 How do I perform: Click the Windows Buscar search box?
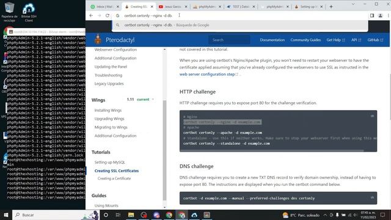pyautogui.click(x=56, y=215)
